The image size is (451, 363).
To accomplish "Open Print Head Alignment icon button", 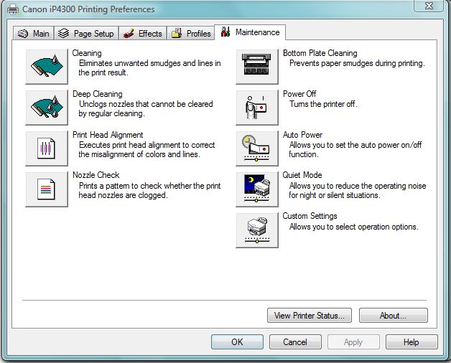I will click(x=47, y=148).
